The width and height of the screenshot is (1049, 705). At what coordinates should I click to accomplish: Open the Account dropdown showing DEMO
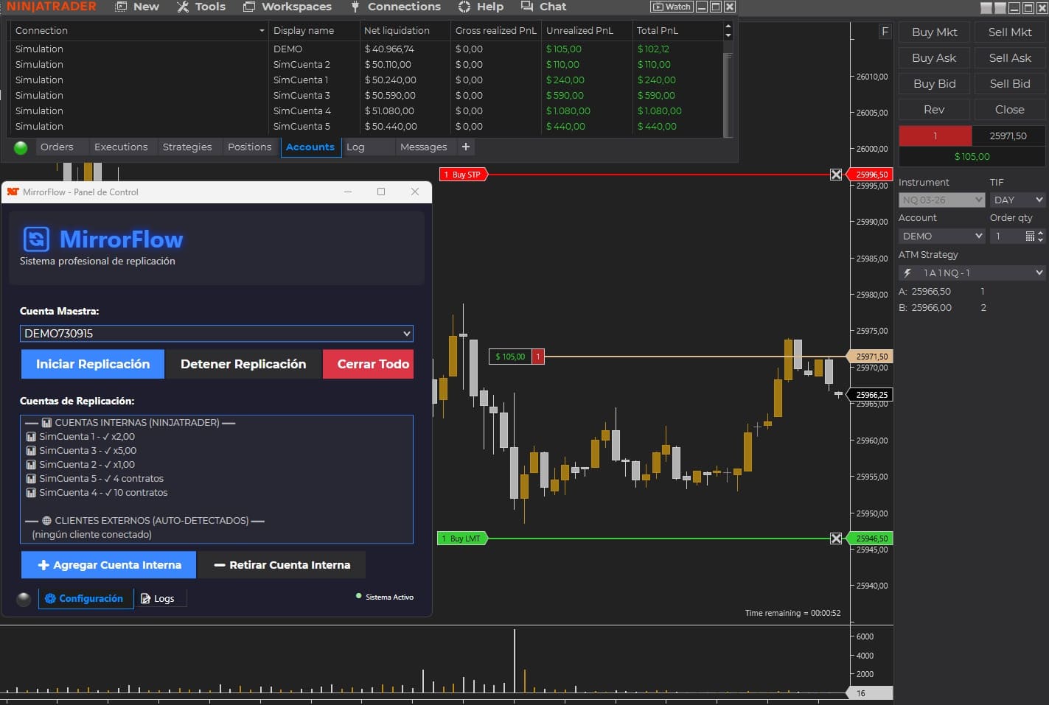pos(941,236)
